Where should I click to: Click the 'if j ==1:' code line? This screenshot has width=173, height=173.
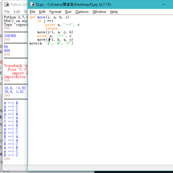pyautogui.click(x=46, y=21)
